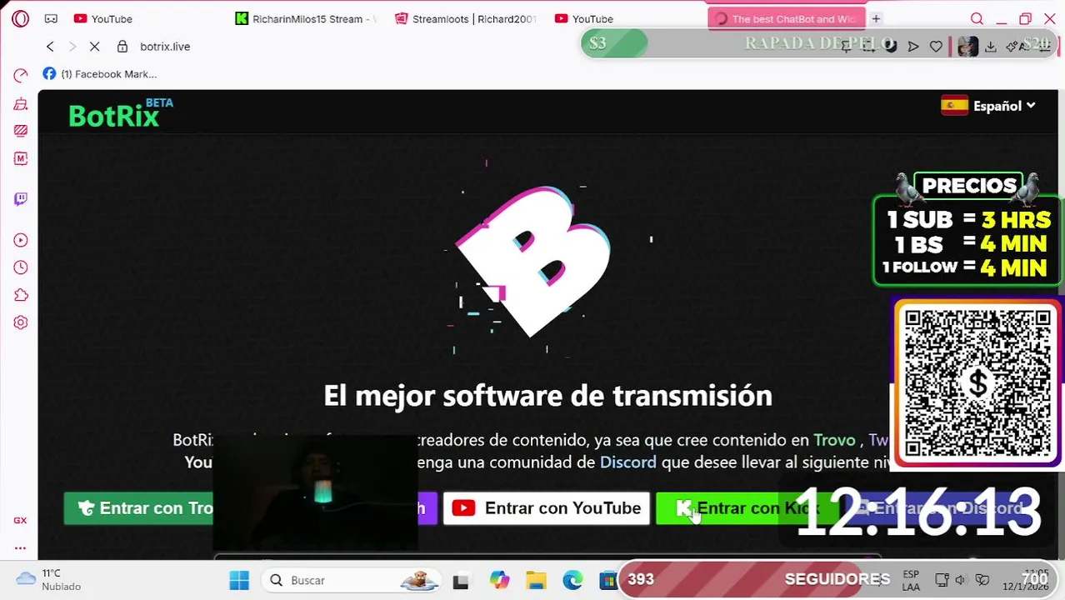Click the BotRix BETA logo
1065x600 pixels.
coord(120,114)
